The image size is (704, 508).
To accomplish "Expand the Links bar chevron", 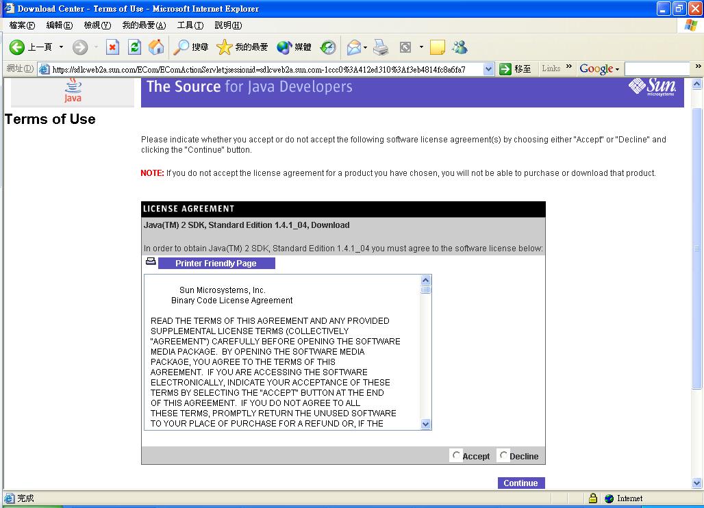I will [x=569, y=66].
